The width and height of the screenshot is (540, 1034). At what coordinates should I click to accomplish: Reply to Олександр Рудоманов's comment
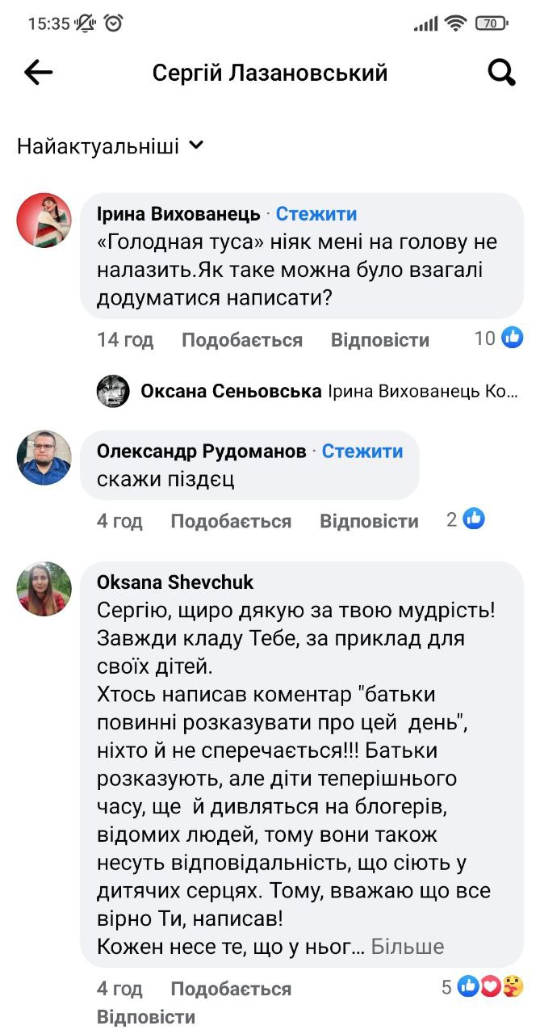coord(369,521)
